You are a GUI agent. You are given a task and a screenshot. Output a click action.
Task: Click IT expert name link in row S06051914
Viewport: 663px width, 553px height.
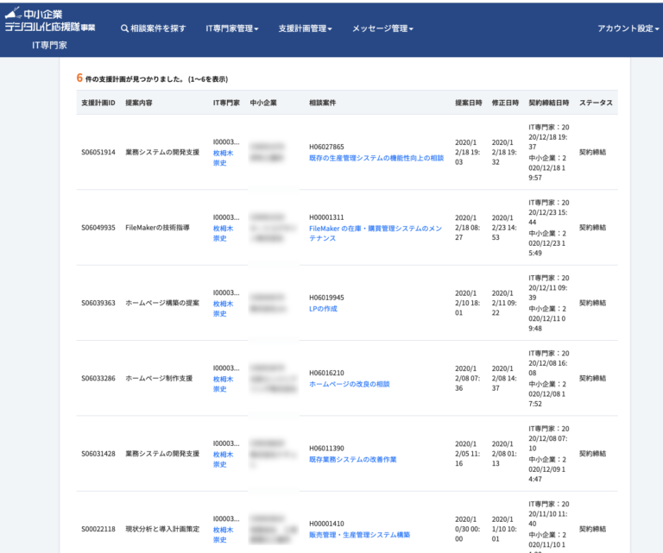[223, 158]
